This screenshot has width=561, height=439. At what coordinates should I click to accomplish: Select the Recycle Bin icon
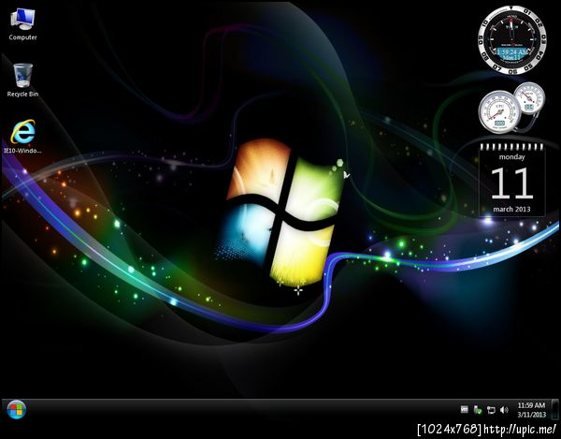coord(22,80)
